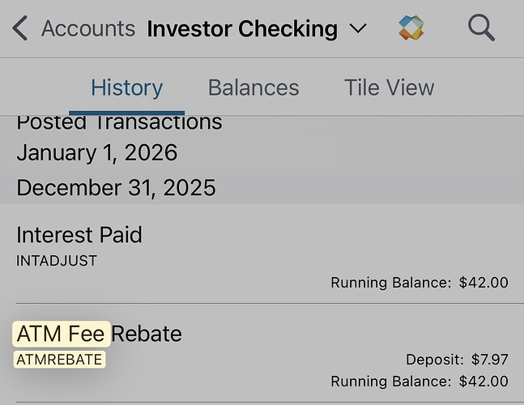Go back to Accounts
Screen dimensions: 524x405
pos(87,29)
